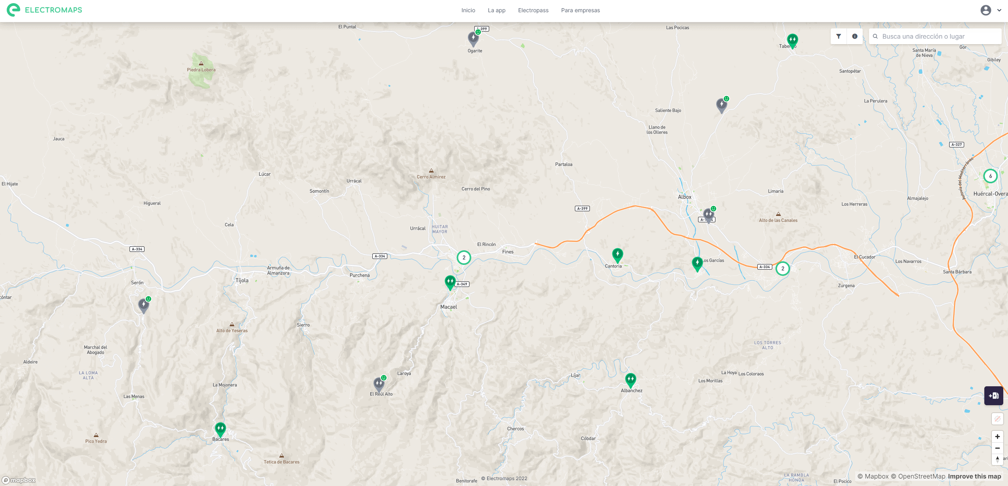Go to the Inicio page
Viewport: 1008px width, 486px height.
[468, 10]
